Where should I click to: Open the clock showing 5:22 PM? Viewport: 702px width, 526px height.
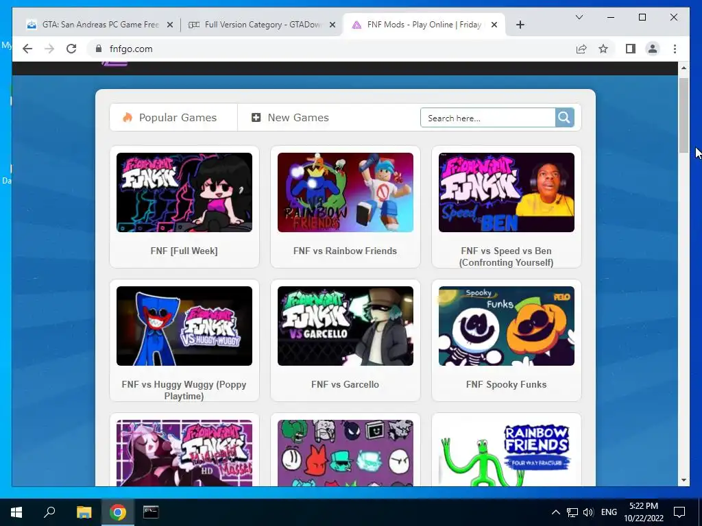(644, 512)
